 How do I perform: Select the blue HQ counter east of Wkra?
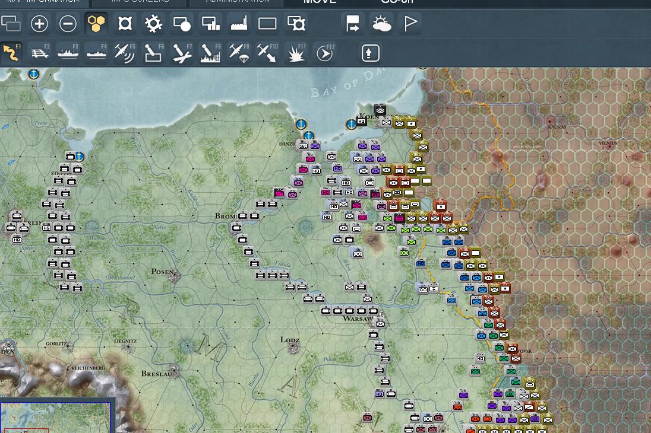[x=421, y=263]
